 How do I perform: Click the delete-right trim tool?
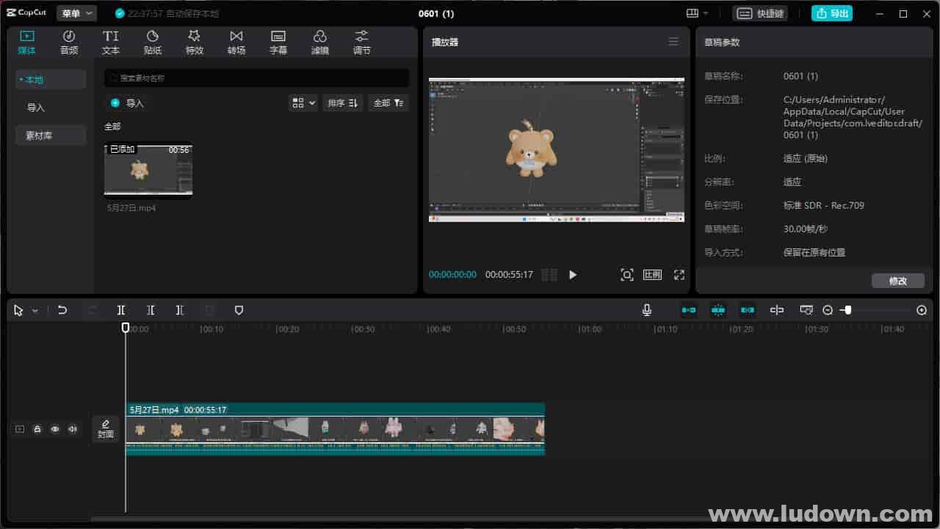pos(180,310)
